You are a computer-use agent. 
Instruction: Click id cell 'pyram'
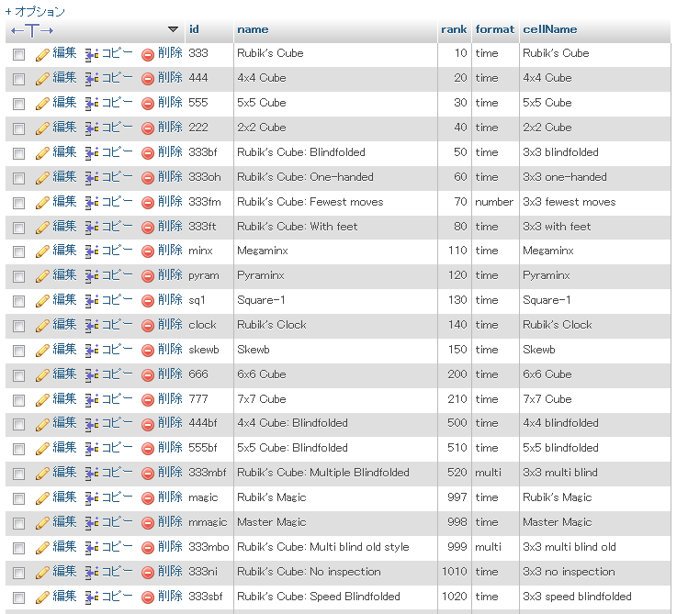point(204,275)
